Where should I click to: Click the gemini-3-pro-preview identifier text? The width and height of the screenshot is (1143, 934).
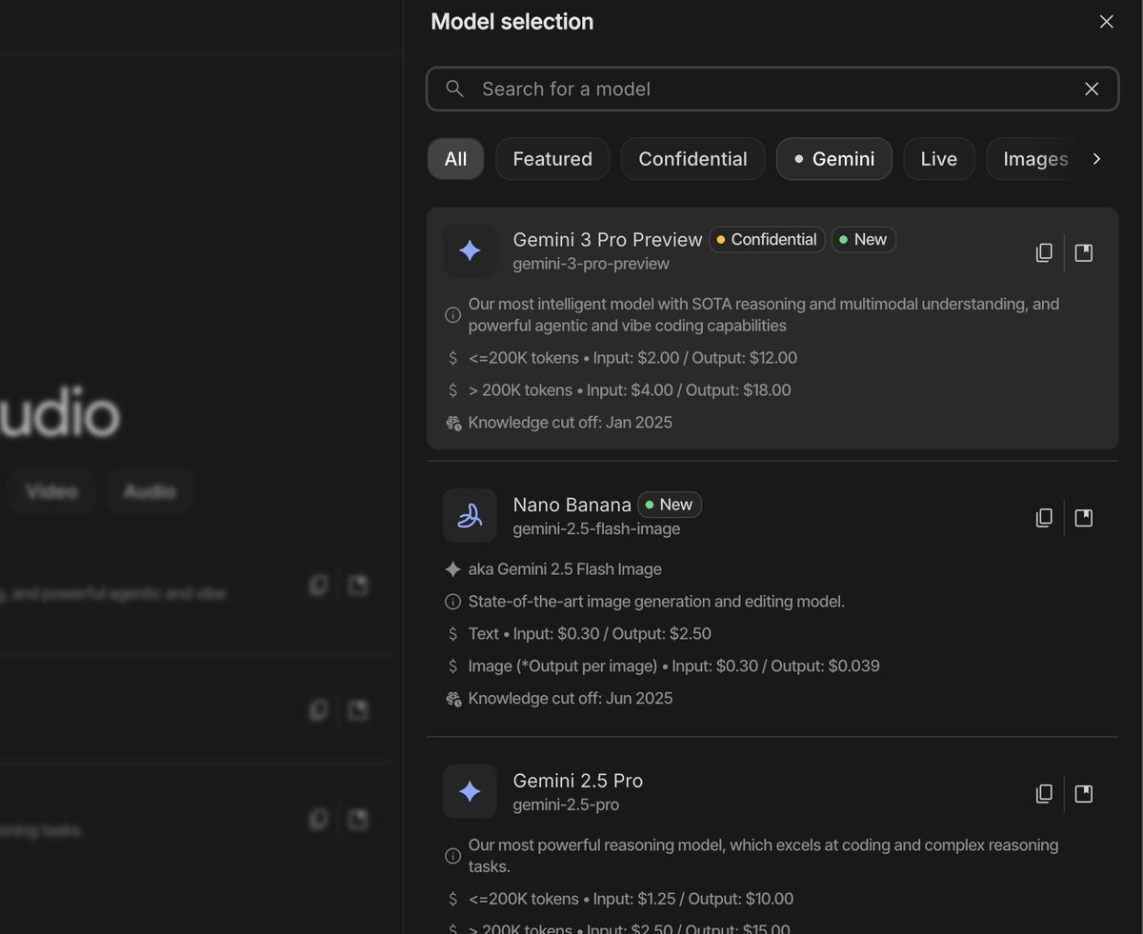coord(592,264)
